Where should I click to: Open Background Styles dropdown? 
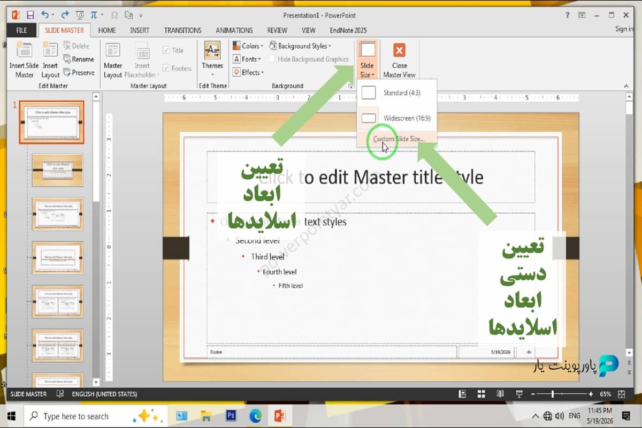coord(301,46)
